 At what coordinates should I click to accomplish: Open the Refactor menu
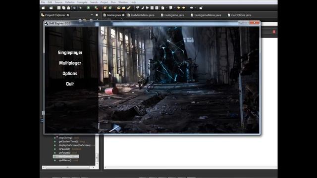pos(70,2)
